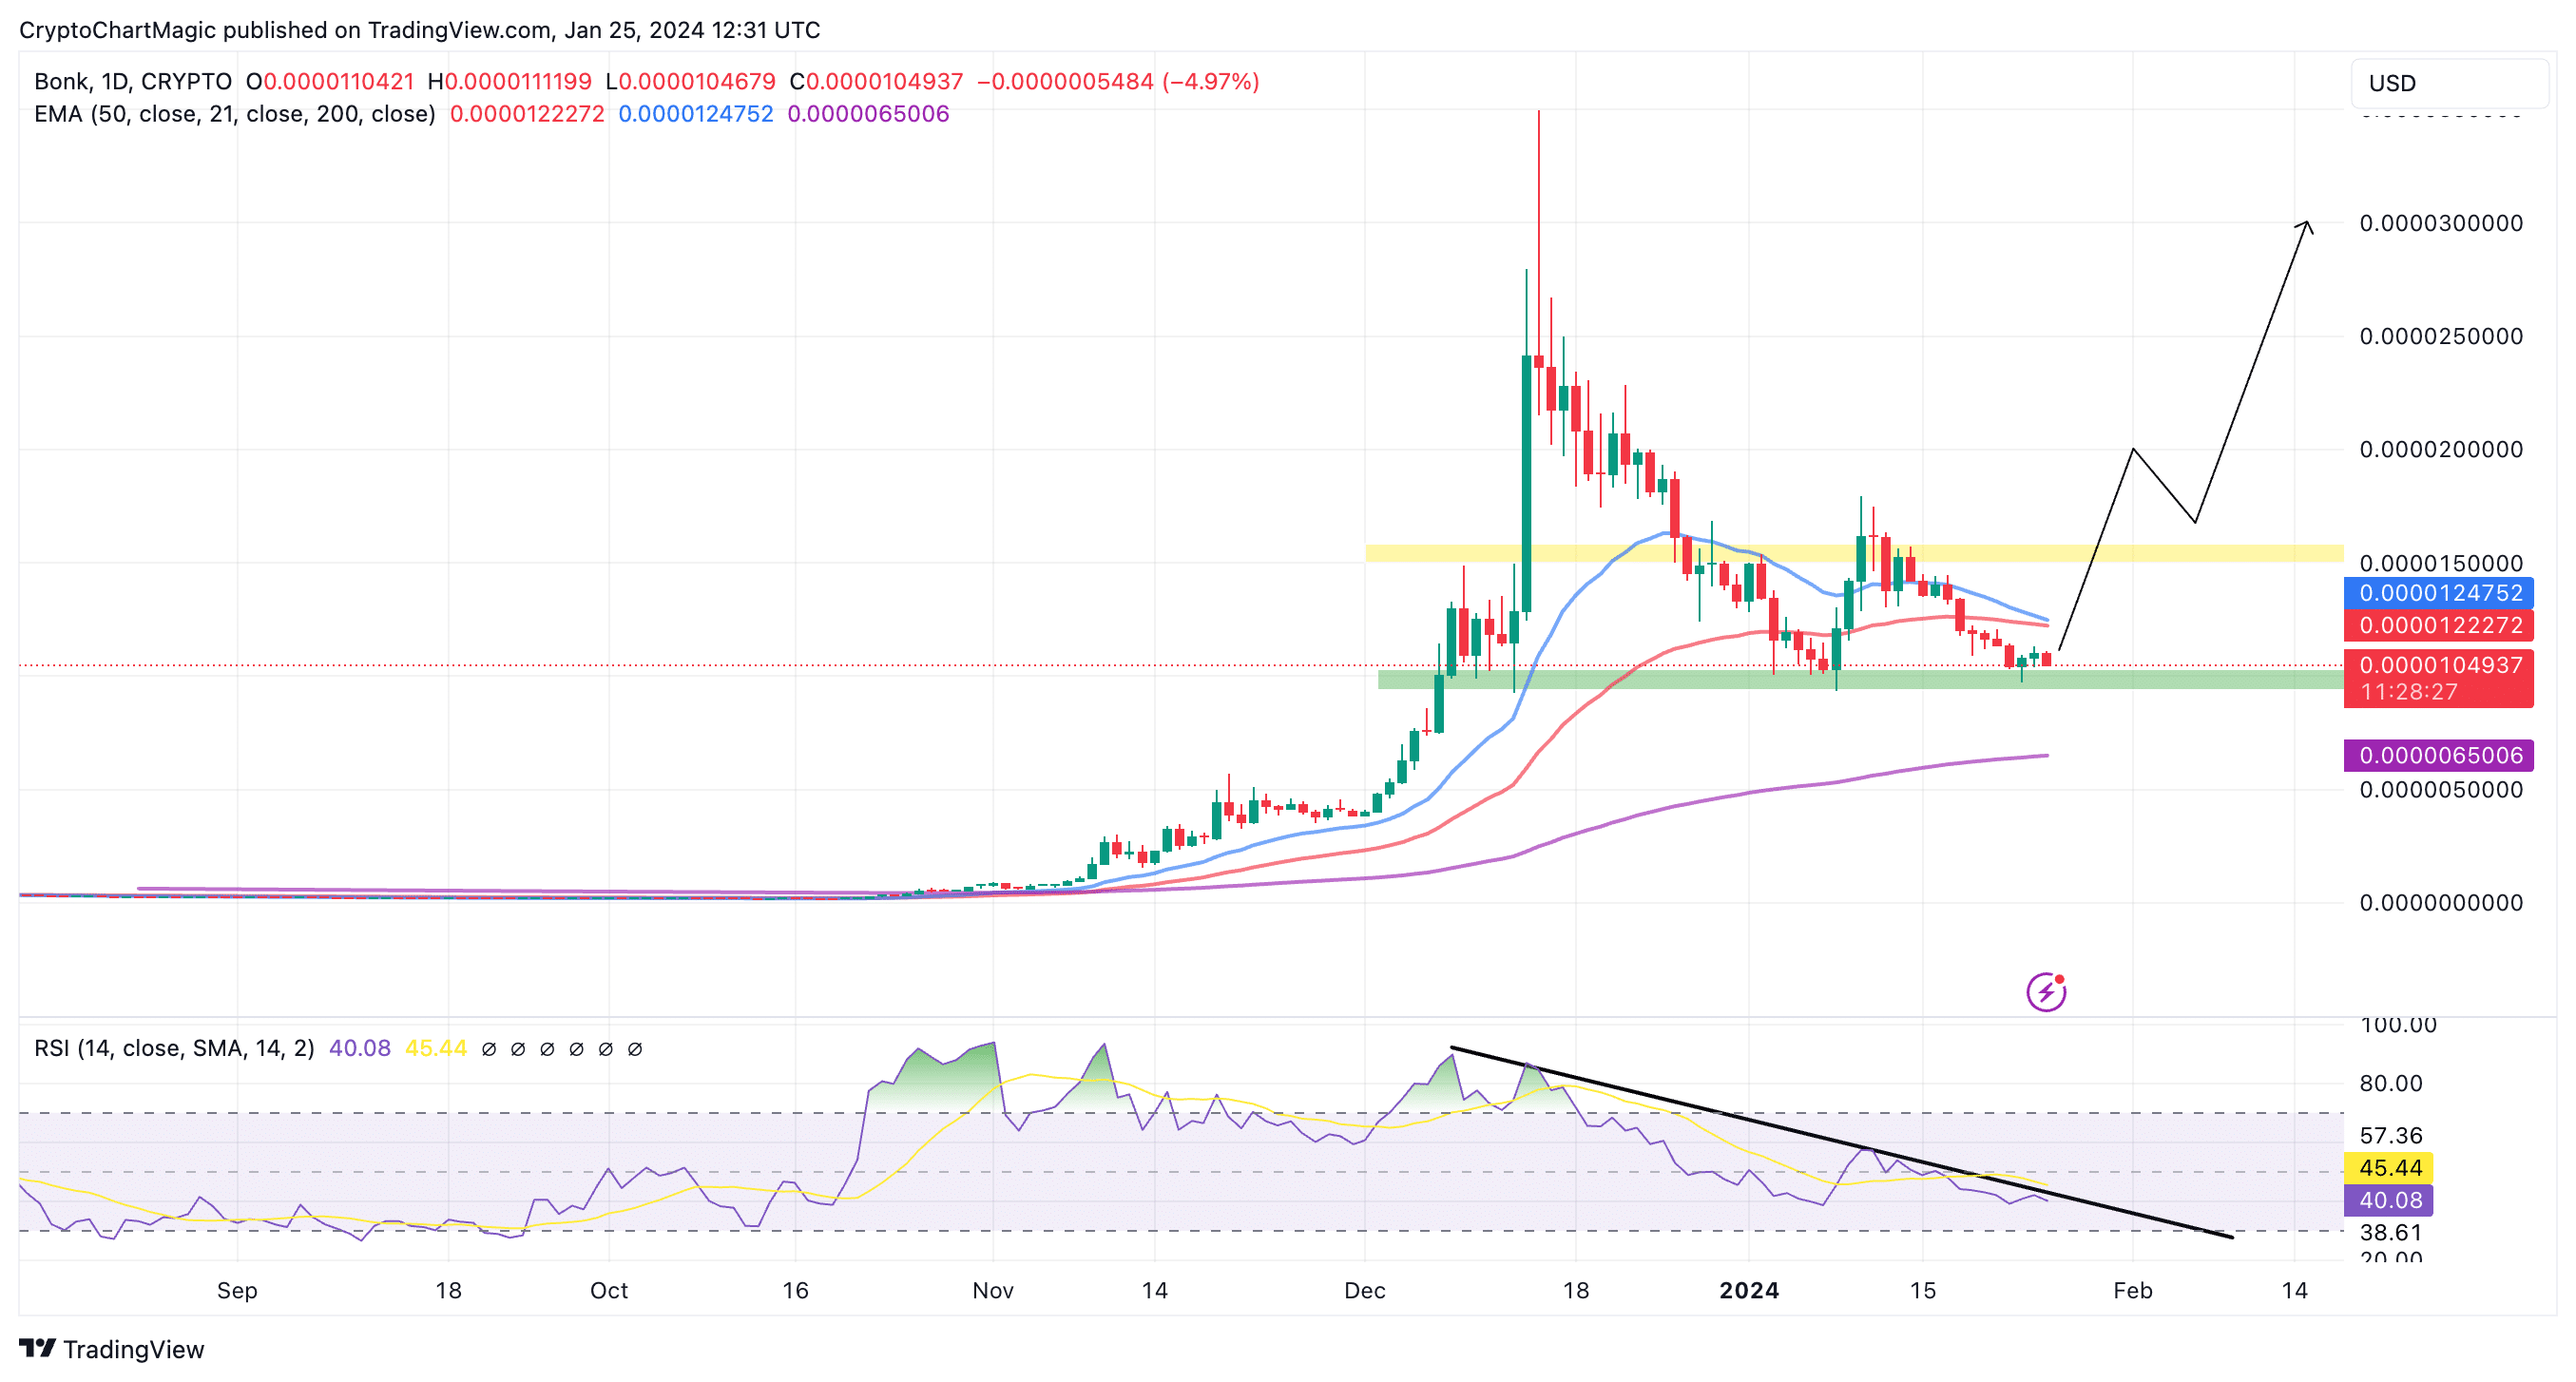The width and height of the screenshot is (2576, 1382).
Task: Click the 0.0000300000 price scale label
Action: click(2441, 223)
